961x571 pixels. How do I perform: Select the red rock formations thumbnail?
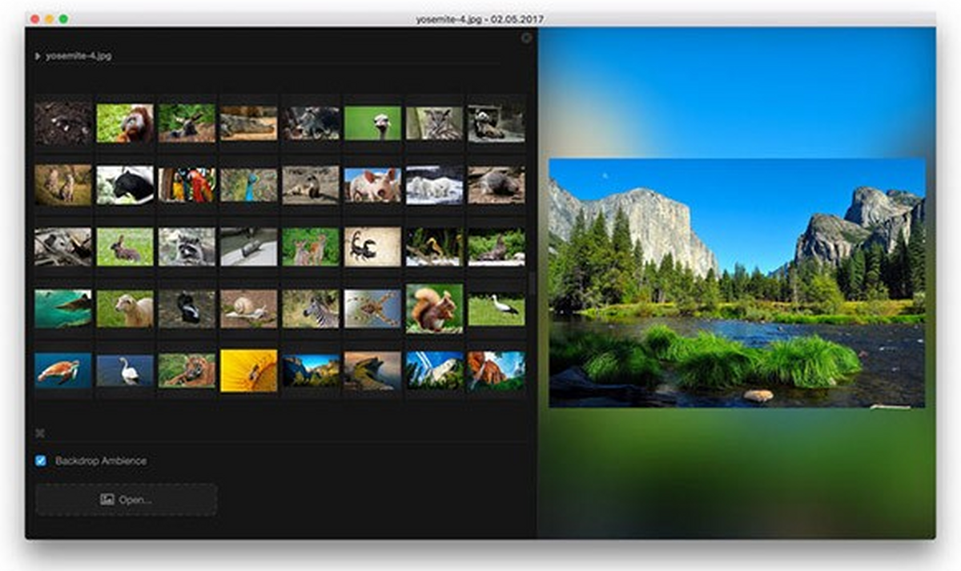point(497,371)
